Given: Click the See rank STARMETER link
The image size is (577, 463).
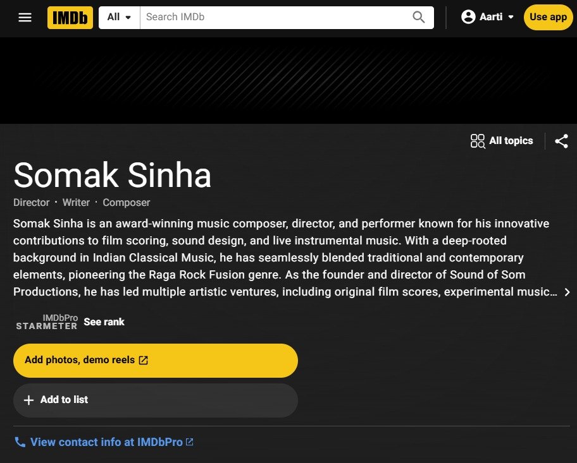Looking at the screenshot, I should (x=104, y=322).
